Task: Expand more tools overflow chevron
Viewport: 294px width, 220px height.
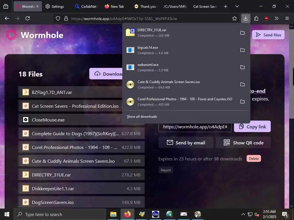Action: pos(276,18)
